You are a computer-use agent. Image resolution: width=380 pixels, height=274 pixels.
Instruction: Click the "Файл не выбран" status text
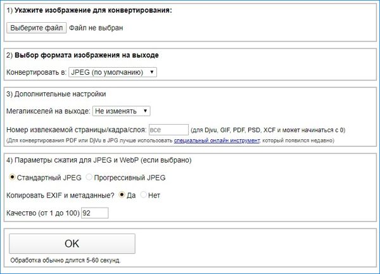pyautogui.click(x=96, y=28)
